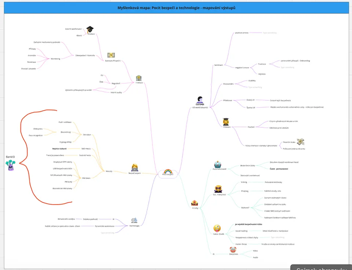Select the 'Špatný UX' node

click(x=251, y=108)
